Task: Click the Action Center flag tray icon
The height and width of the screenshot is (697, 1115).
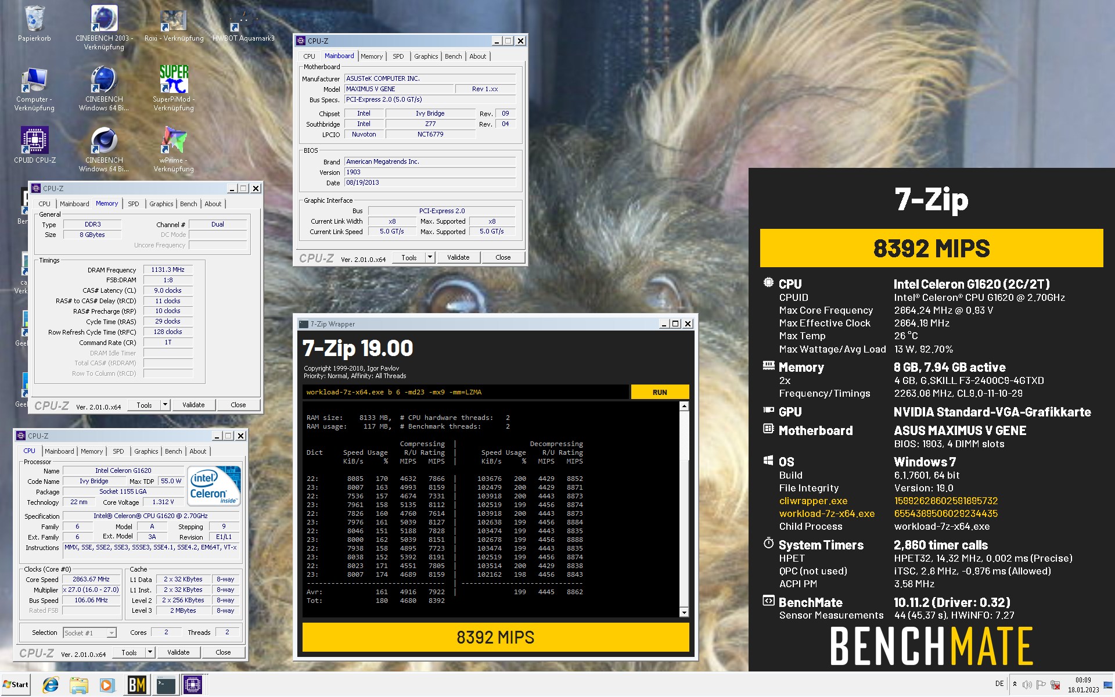Action: click(x=1041, y=685)
